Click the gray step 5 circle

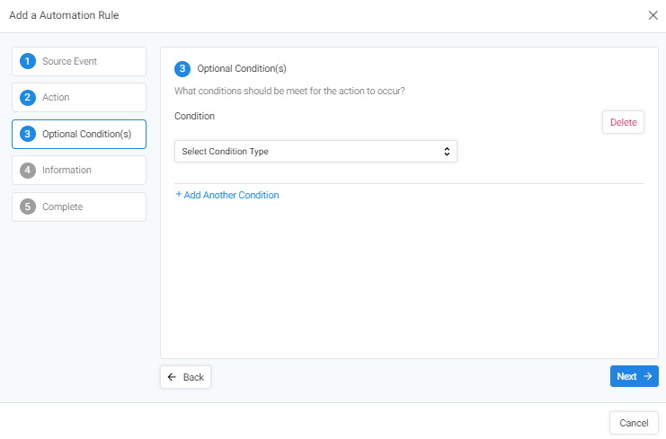coord(28,207)
